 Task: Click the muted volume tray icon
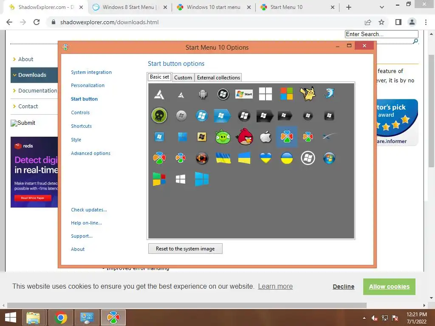point(375,318)
